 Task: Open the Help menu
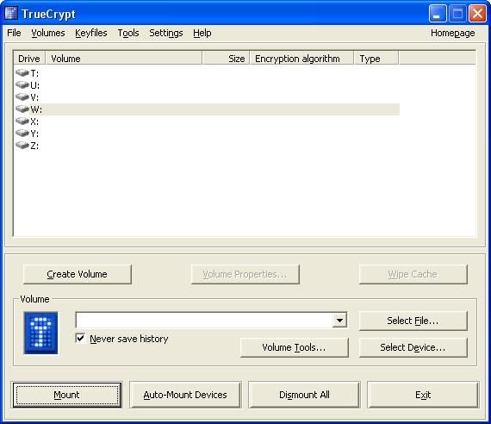coord(202,33)
